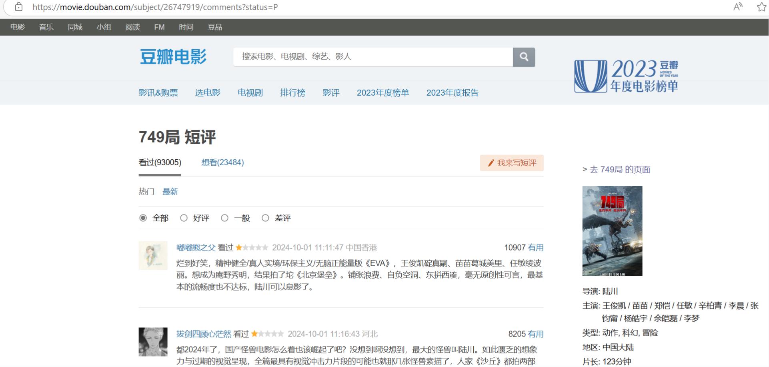Open avatar of user 嘟嘟熊之父
Image resolution: width=769 pixels, height=367 pixels.
point(153,255)
